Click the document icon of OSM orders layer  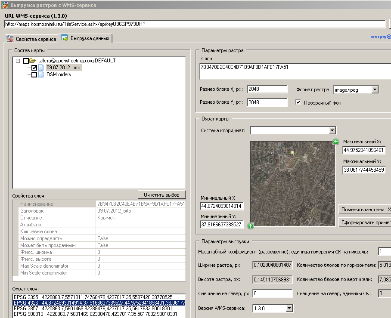click(x=41, y=74)
